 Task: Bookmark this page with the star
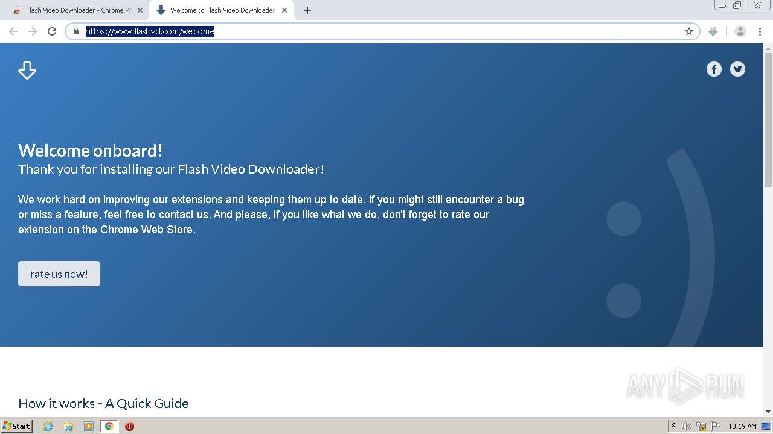point(689,31)
